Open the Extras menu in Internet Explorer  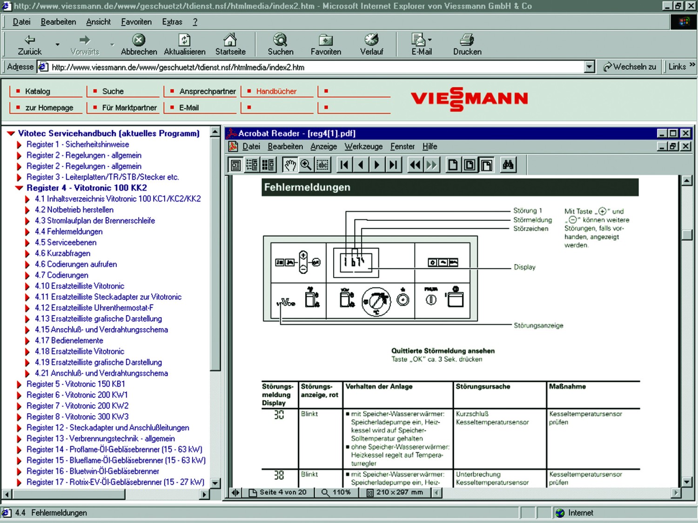coord(172,22)
